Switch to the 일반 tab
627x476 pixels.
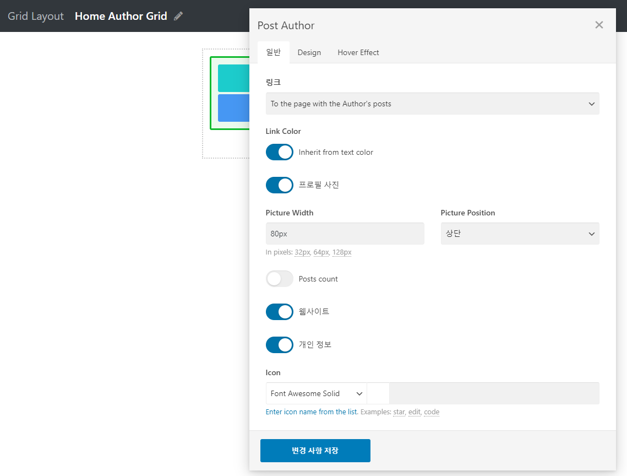click(274, 52)
